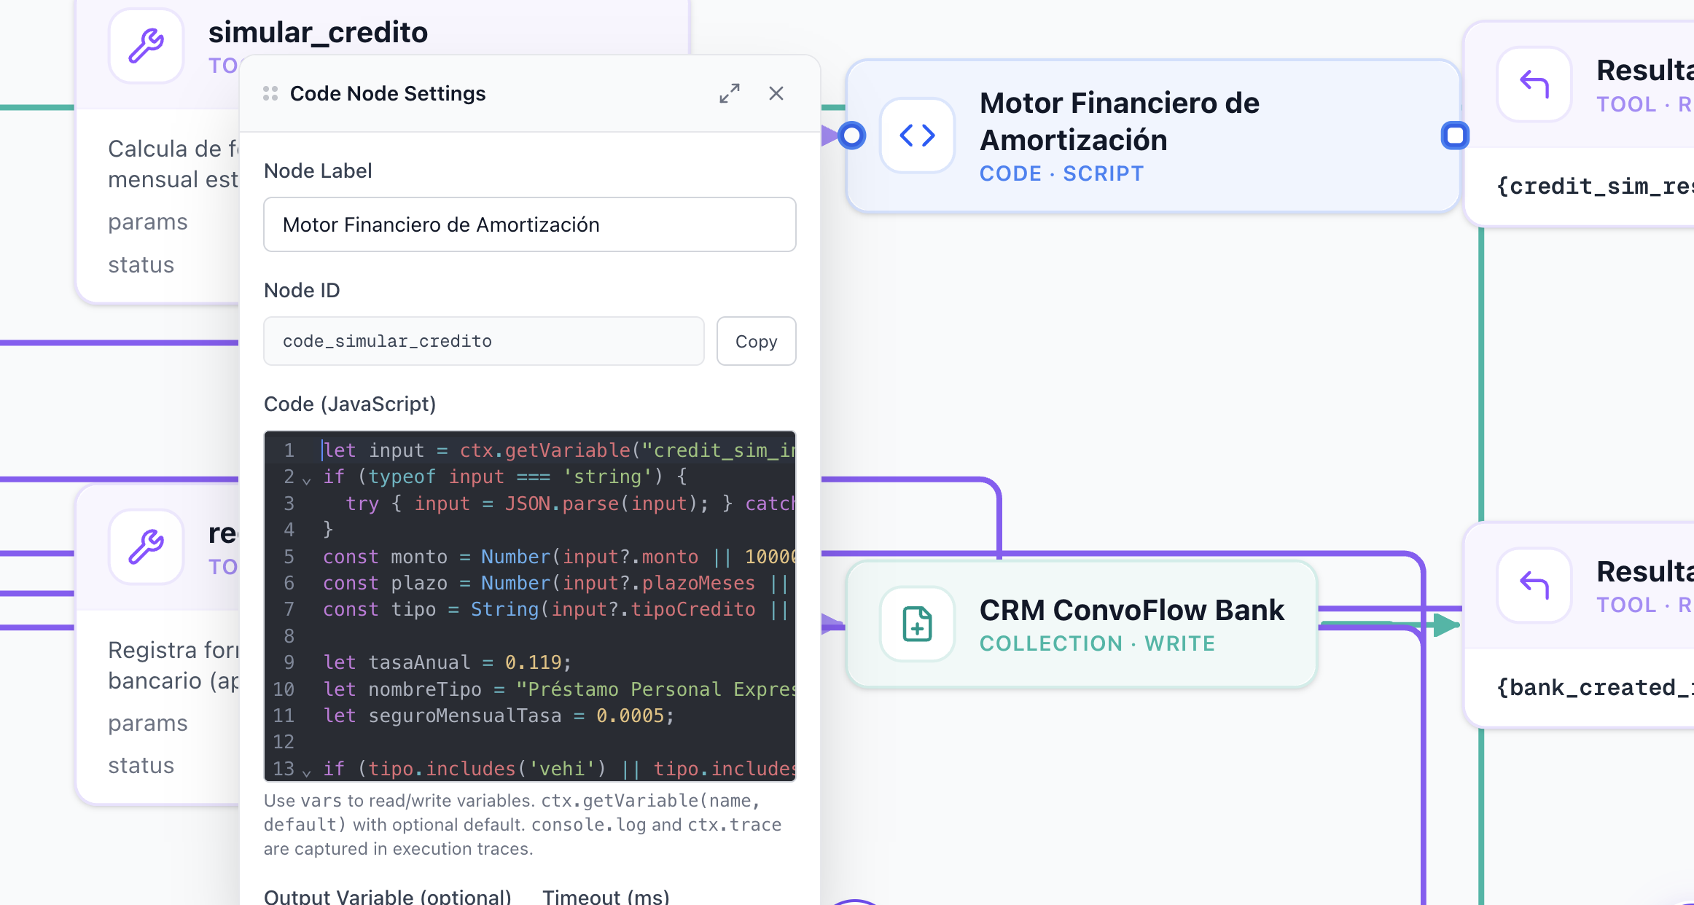Click the return arrow icon on the top Resultado node

click(1534, 85)
